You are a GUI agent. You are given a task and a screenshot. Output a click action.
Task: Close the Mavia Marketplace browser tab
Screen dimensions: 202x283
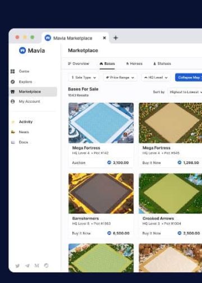coord(104,38)
